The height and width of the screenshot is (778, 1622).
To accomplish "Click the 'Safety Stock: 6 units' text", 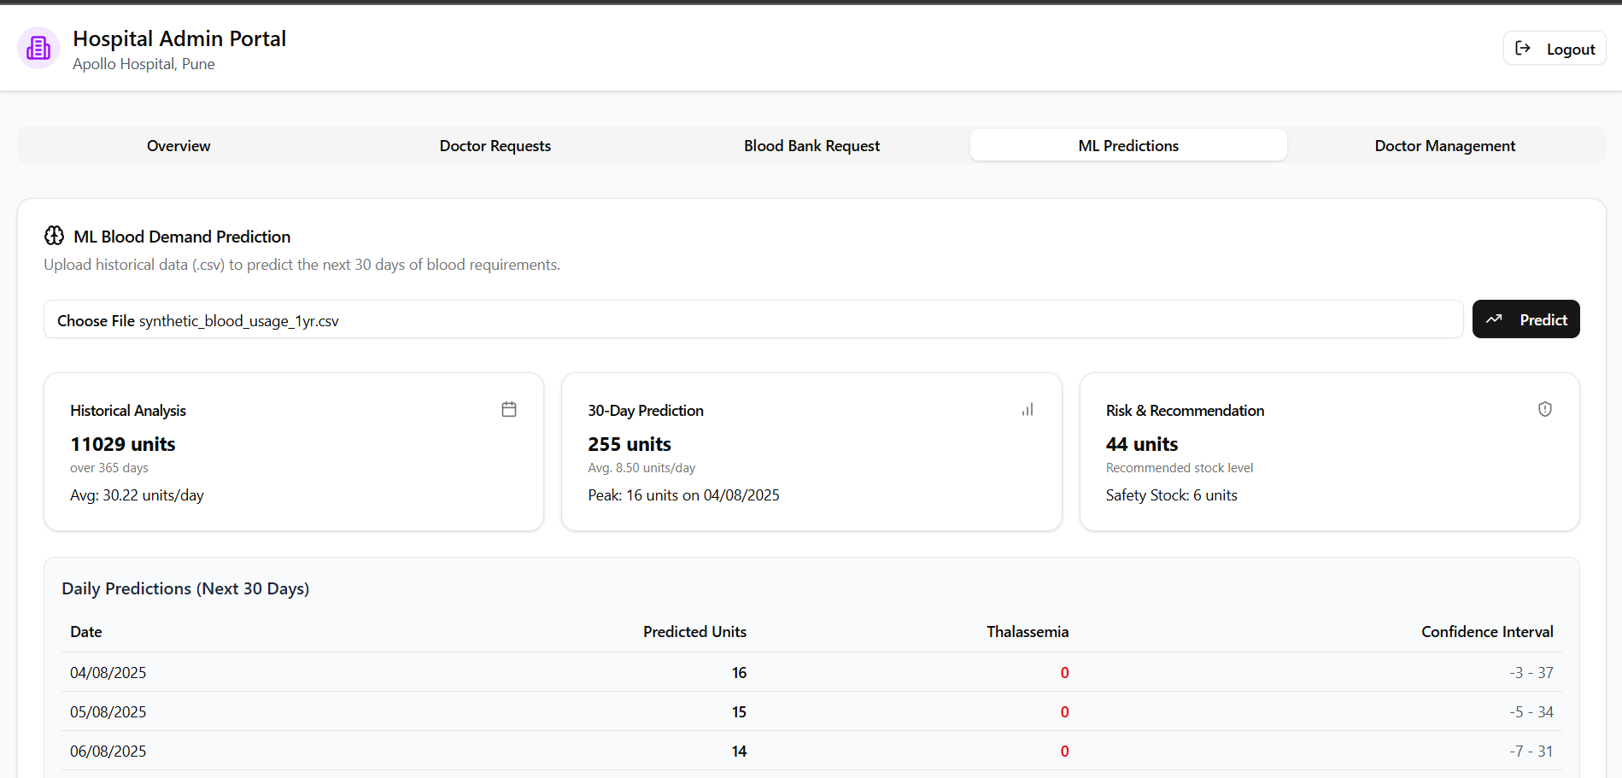I will click(x=1172, y=495).
